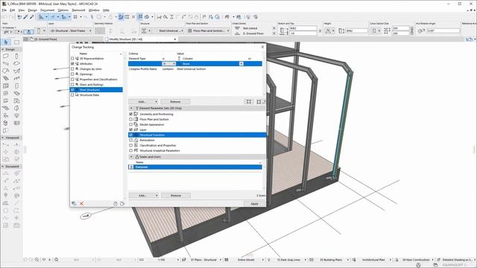The image size is (477, 268).
Task: Click the upper Remove button under criteria
Action: pyautogui.click(x=175, y=102)
